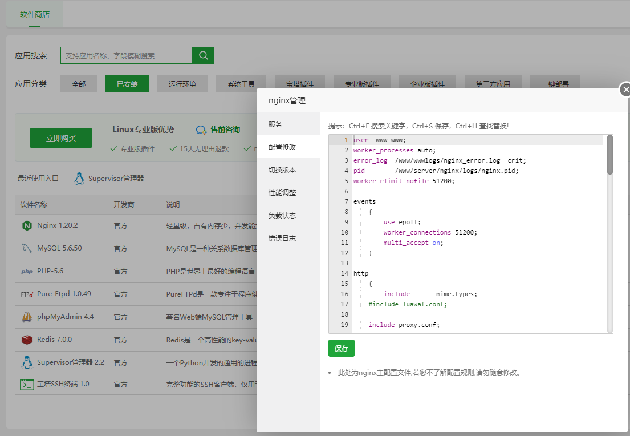Image resolution: width=630 pixels, height=436 pixels.
Task: Click the error_log path line in editor
Action: (440, 160)
